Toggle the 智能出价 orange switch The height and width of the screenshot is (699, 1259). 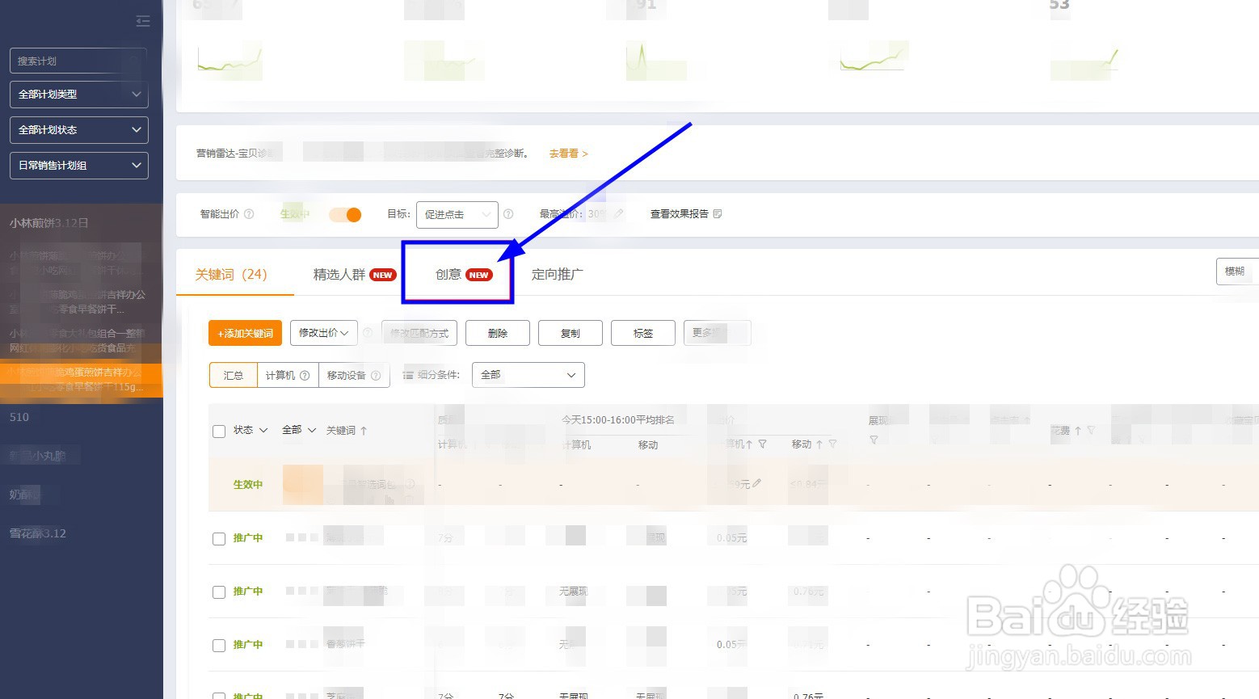[345, 214]
